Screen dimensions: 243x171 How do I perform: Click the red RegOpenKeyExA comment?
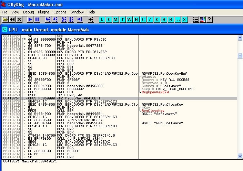click(155, 92)
